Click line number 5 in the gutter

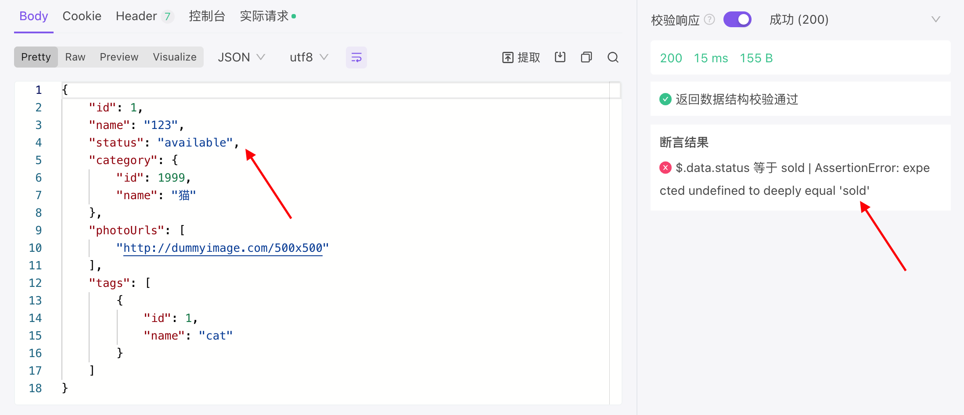click(x=39, y=160)
